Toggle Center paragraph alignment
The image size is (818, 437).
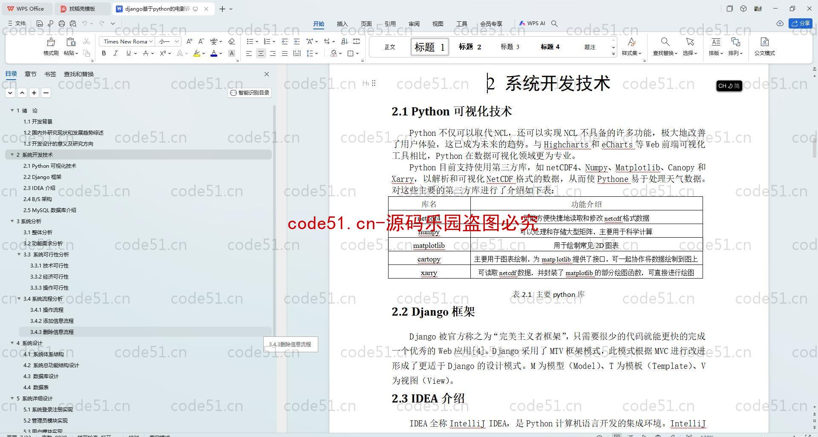pyautogui.click(x=261, y=53)
